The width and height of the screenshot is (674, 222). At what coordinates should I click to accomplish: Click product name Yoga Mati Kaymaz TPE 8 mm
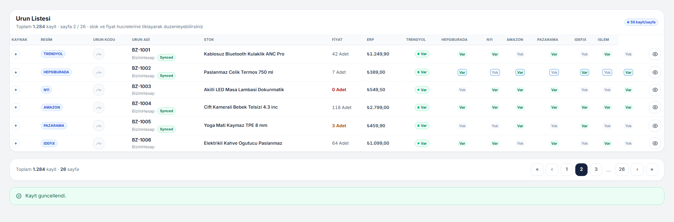236,125
